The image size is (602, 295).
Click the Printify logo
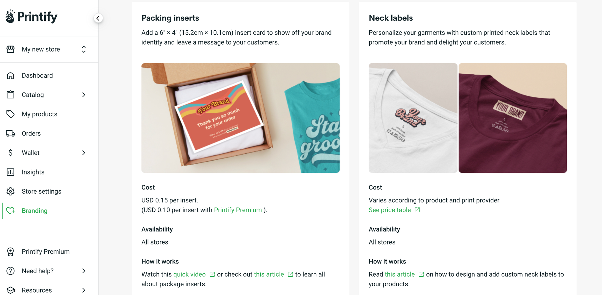click(31, 17)
